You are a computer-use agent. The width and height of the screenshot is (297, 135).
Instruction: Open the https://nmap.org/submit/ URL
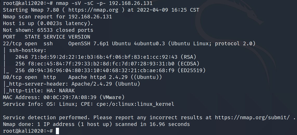252,118
